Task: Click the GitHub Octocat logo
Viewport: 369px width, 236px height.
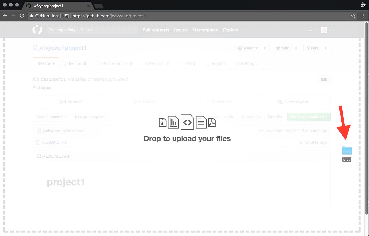Action: coord(37,30)
